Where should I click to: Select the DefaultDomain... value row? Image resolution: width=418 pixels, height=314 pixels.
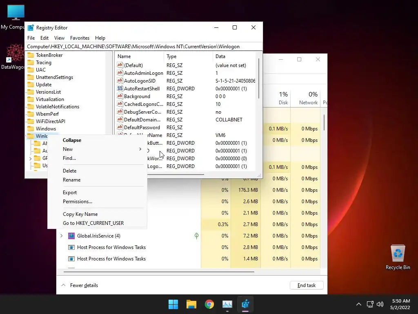[x=186, y=120]
